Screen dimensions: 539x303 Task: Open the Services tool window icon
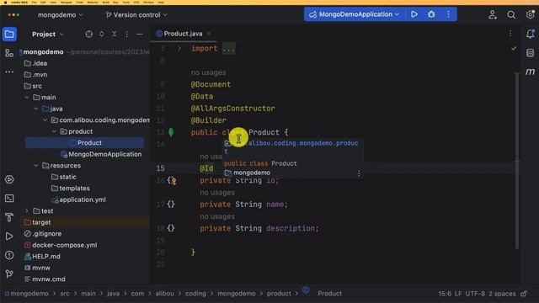coord(9,179)
